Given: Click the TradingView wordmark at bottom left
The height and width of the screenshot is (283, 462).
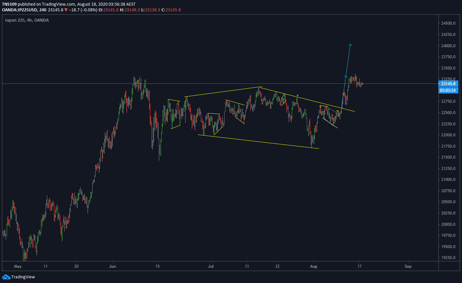Looking at the screenshot, I should tap(23, 277).
